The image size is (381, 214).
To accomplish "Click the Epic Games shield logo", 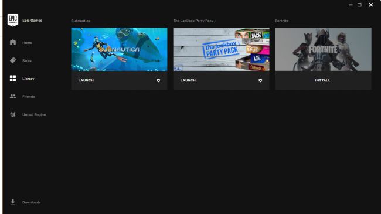I will click(x=13, y=20).
